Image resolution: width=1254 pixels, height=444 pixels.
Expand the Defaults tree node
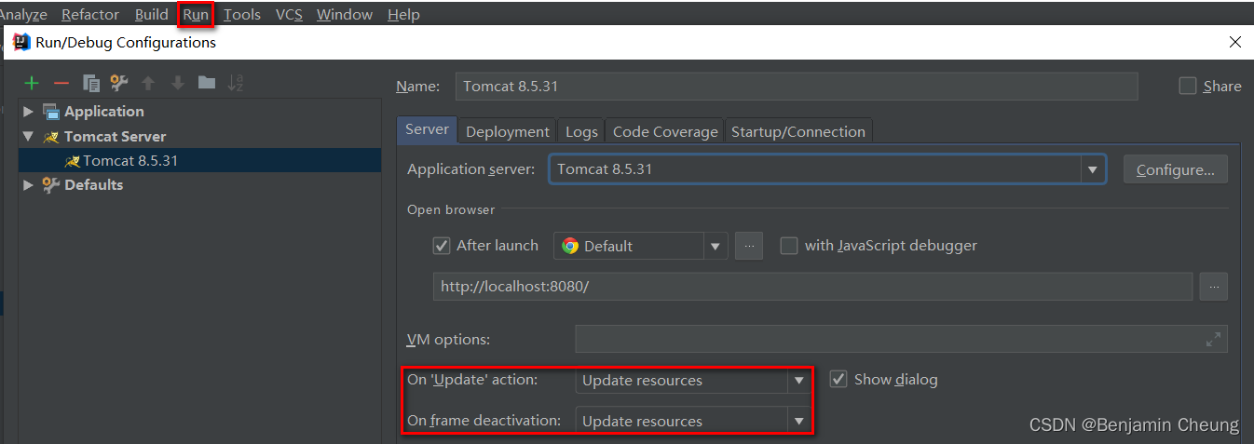28,185
